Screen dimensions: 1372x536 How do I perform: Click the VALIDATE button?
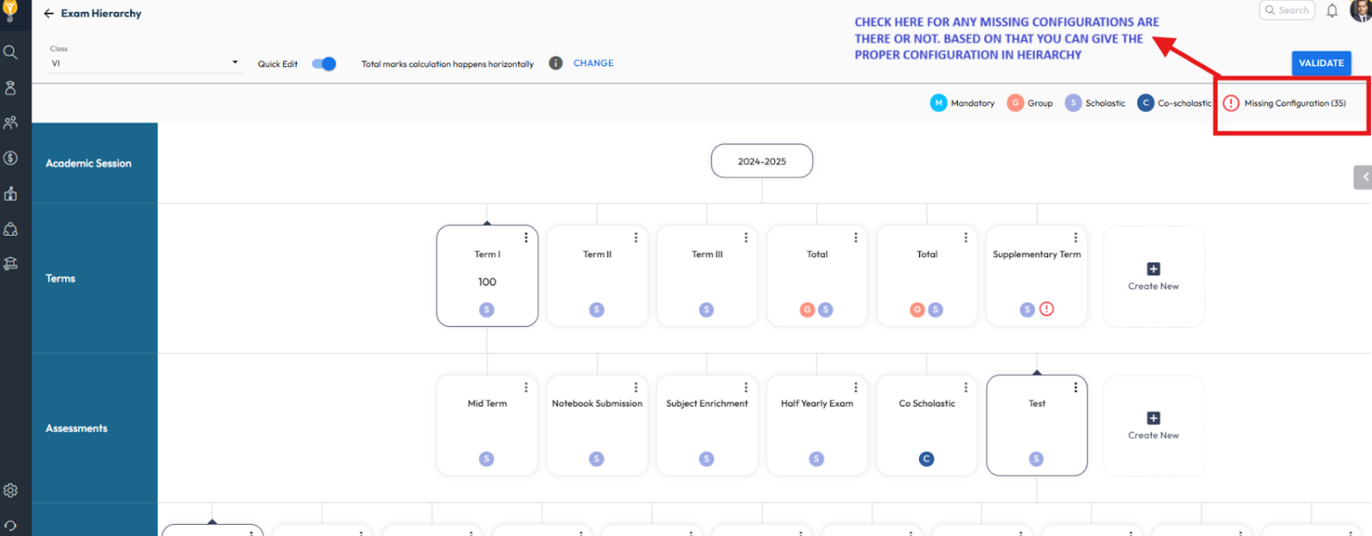click(1321, 63)
